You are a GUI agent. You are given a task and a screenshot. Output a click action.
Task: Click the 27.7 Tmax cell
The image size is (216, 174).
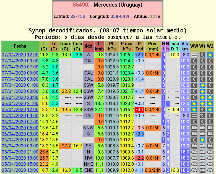coord(65,146)
